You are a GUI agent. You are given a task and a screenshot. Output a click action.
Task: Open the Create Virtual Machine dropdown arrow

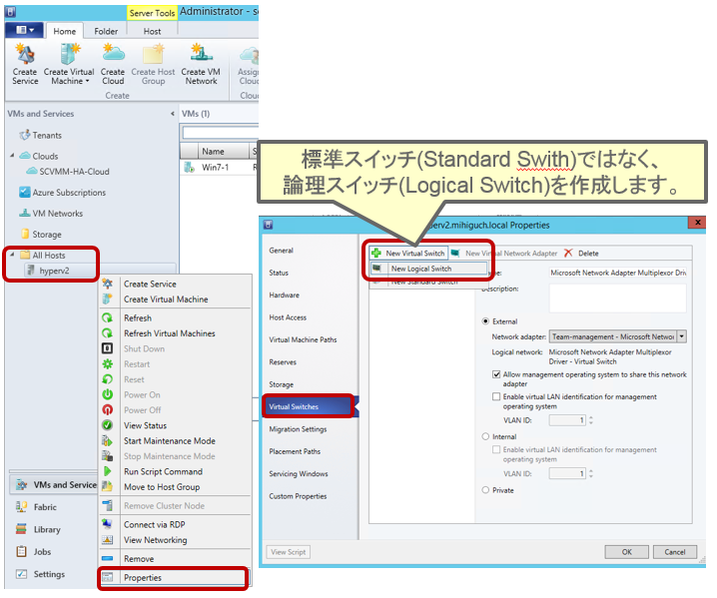click(x=87, y=82)
